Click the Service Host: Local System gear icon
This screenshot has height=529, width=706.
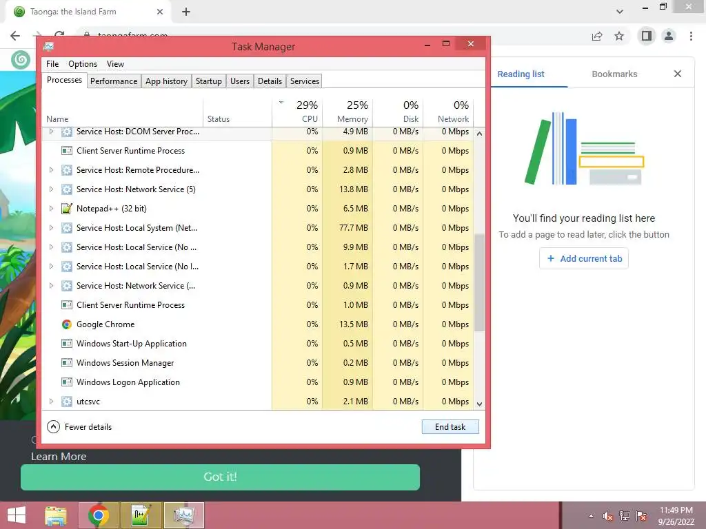point(67,228)
